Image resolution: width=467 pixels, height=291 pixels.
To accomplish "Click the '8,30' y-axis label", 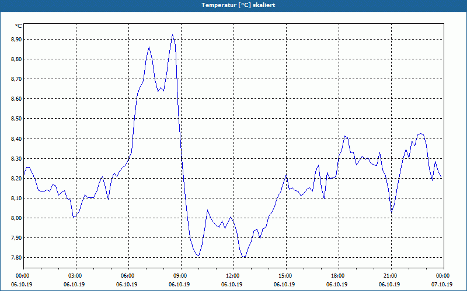I will [16, 158].
